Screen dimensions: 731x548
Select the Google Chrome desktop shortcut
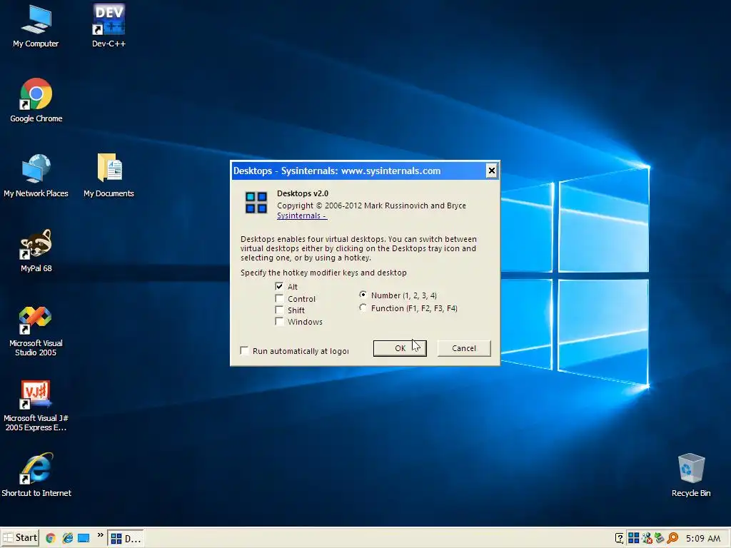[x=36, y=101]
